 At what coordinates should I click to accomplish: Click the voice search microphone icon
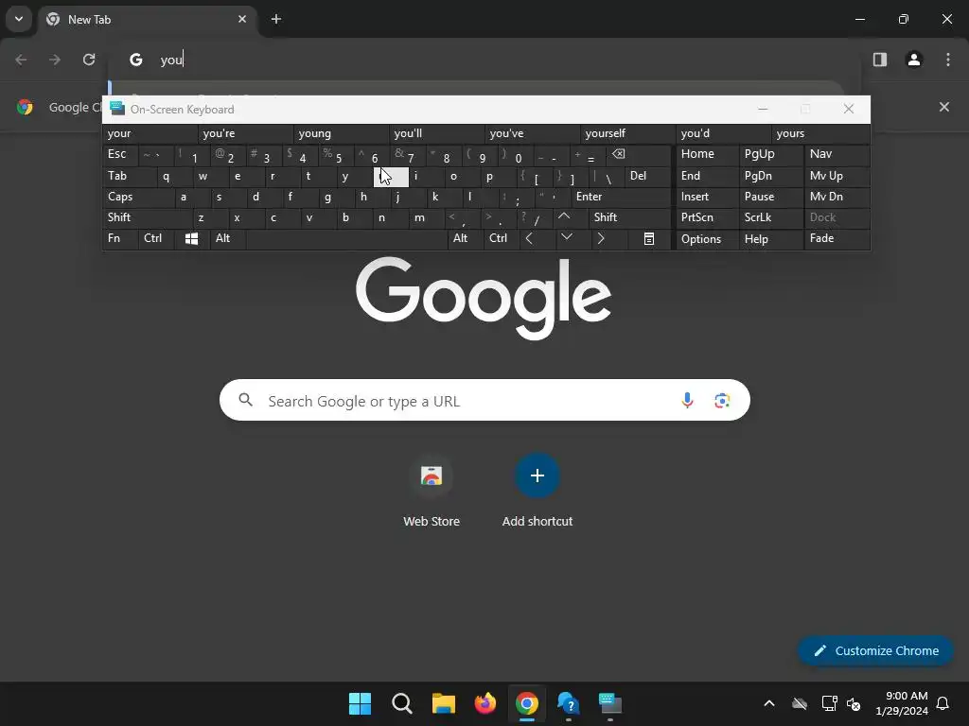687,401
